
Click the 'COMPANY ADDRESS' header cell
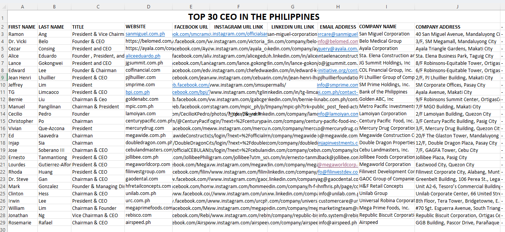pyautogui.click(x=457, y=27)
